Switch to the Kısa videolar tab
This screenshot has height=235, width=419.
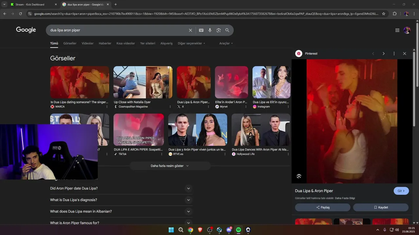(x=126, y=43)
